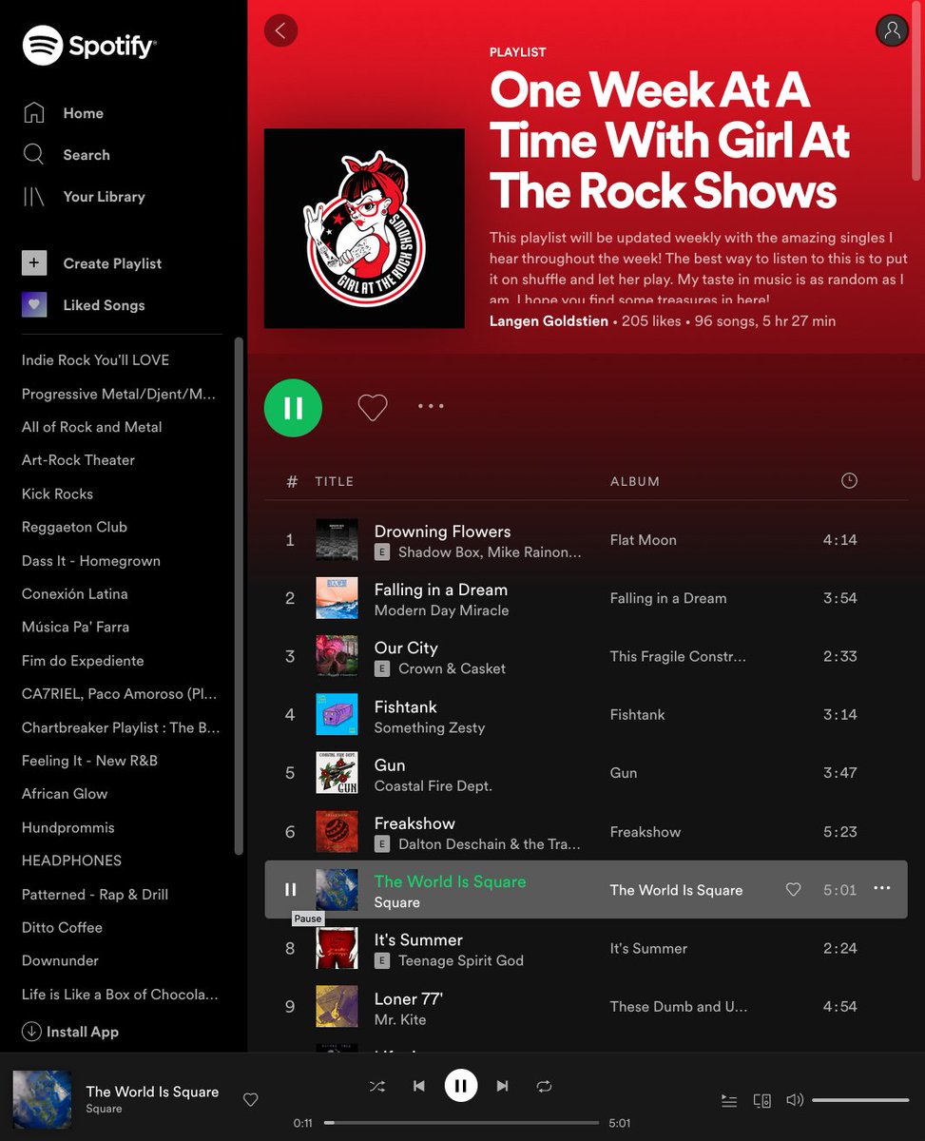This screenshot has height=1141, width=925.
Task: Save The World Is Square row heart
Action: pos(793,890)
